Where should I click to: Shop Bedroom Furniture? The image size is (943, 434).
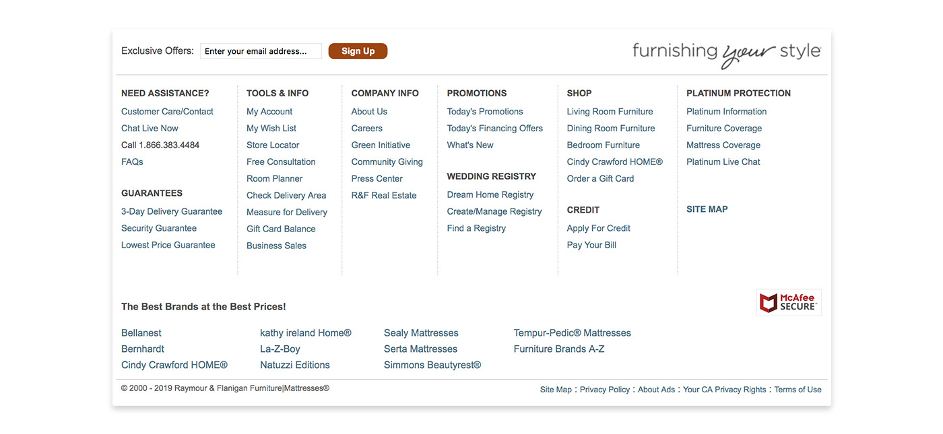point(604,145)
